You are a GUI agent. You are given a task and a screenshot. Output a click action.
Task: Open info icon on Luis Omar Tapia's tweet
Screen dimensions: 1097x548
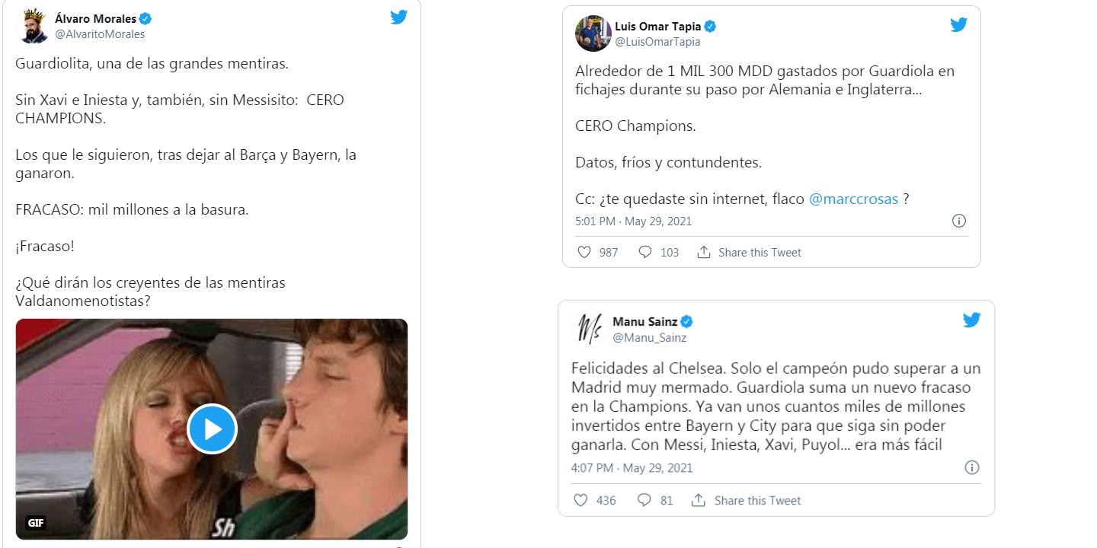[959, 221]
